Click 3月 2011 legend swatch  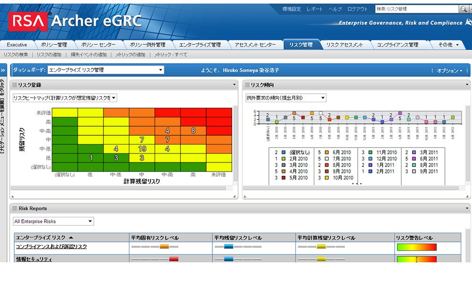(414, 152)
